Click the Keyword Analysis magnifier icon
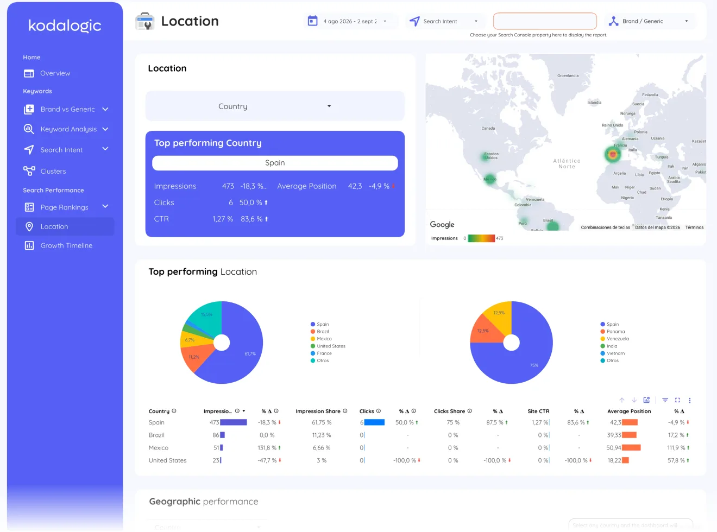This screenshot has height=532, width=717. [x=29, y=129]
